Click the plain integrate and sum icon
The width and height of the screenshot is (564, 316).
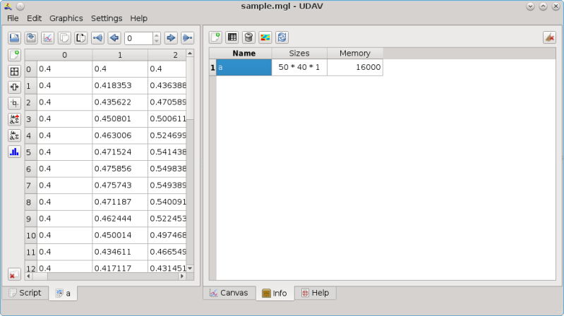(x=14, y=135)
